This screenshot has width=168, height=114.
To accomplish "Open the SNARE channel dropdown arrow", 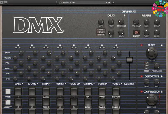I will (37, 84).
